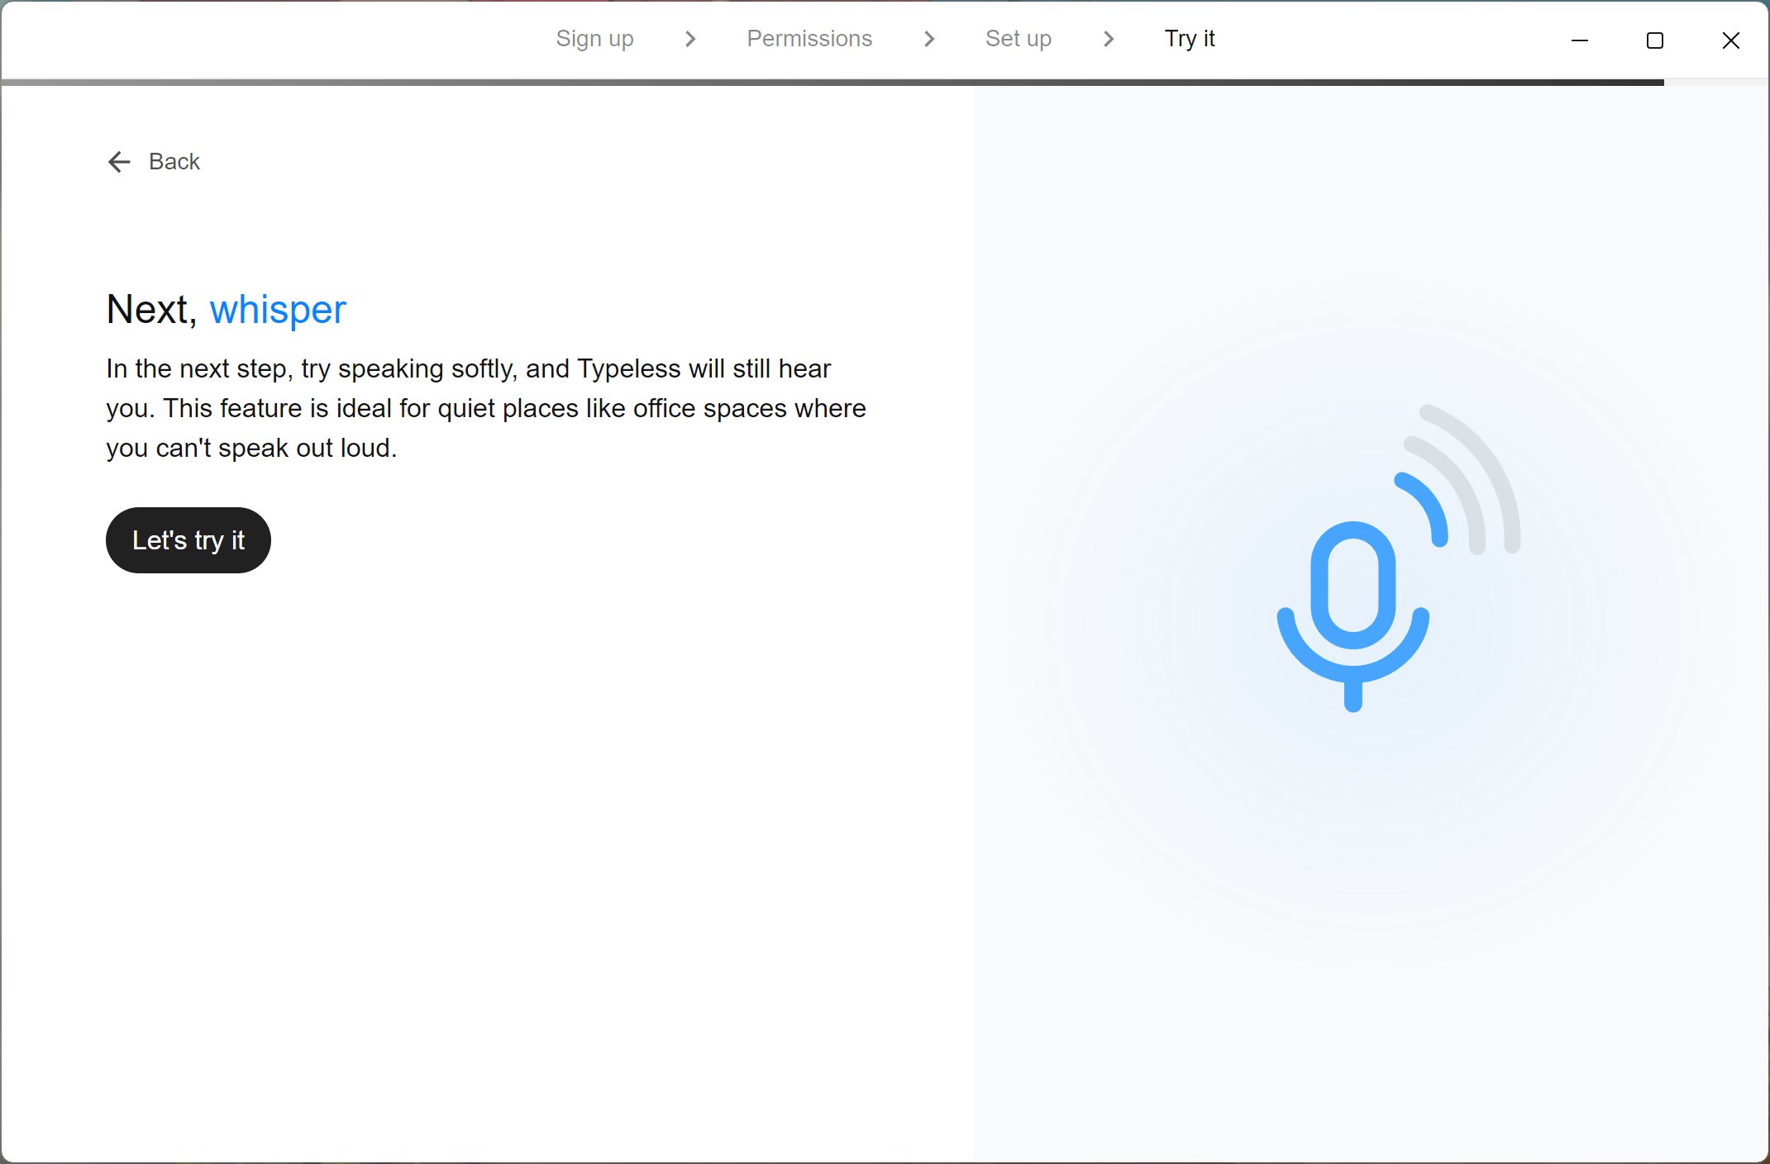Click the chevron after Permissions

click(x=928, y=39)
